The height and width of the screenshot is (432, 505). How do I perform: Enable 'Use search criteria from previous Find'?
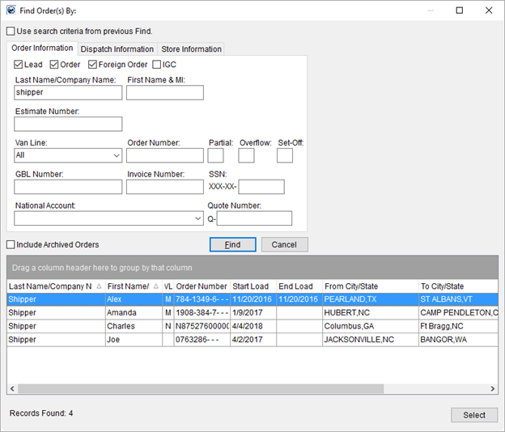point(11,32)
